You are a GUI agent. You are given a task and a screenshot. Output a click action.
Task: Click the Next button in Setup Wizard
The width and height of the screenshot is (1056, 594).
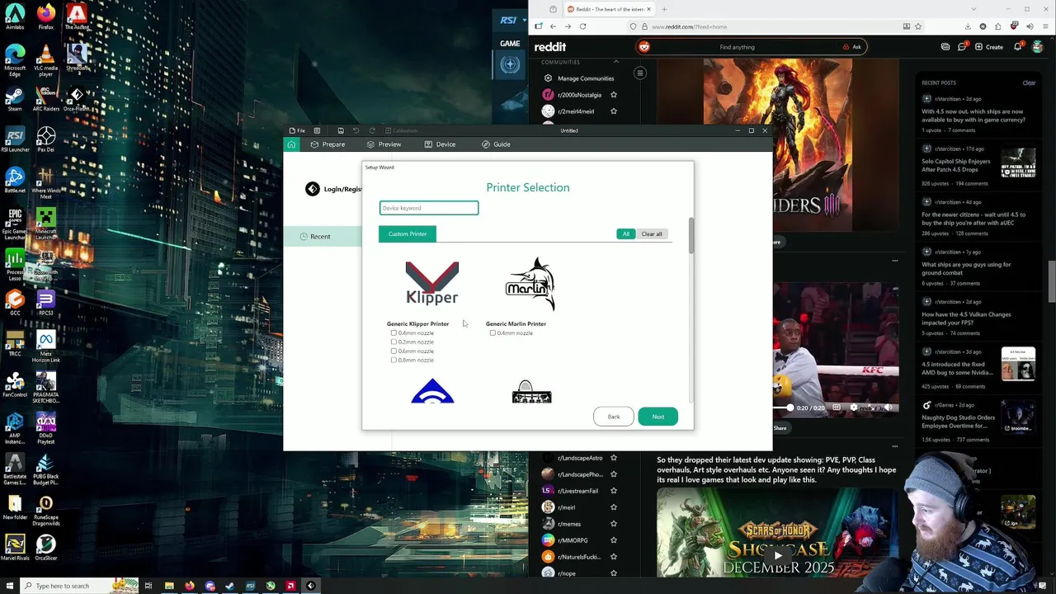[x=658, y=417]
